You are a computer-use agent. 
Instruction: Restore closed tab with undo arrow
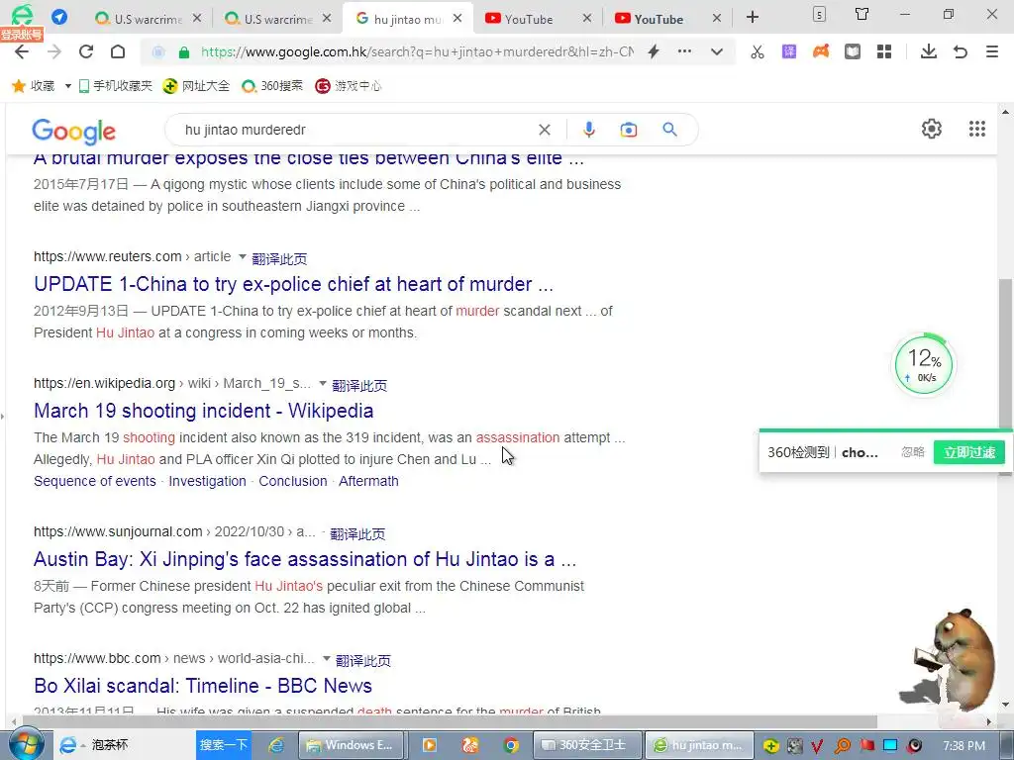point(961,51)
